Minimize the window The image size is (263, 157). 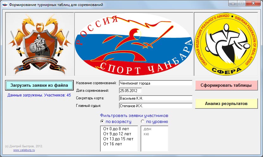click(x=233, y=3)
